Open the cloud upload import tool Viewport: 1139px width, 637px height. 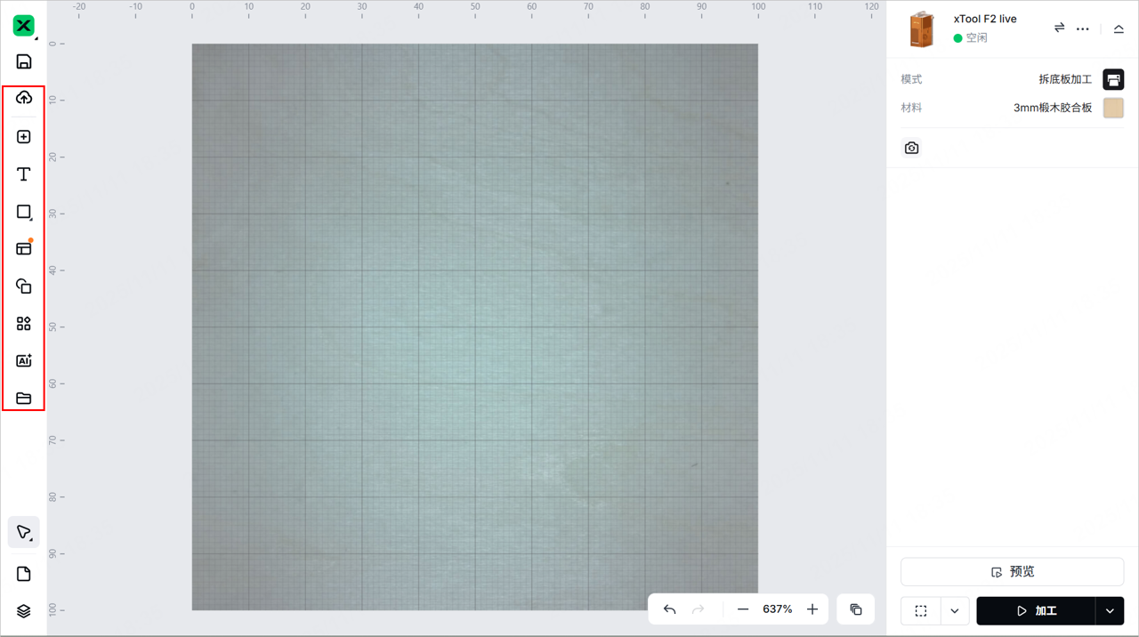coord(24,98)
